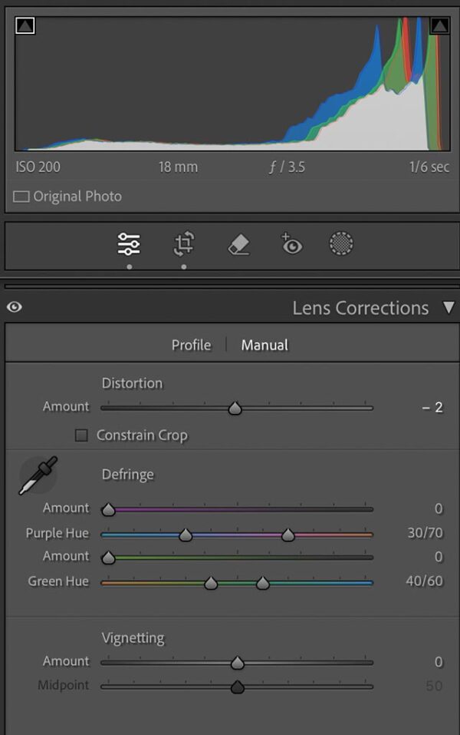This screenshot has height=735, width=460.
Task: Switch to the Profile tab
Action: coord(190,345)
